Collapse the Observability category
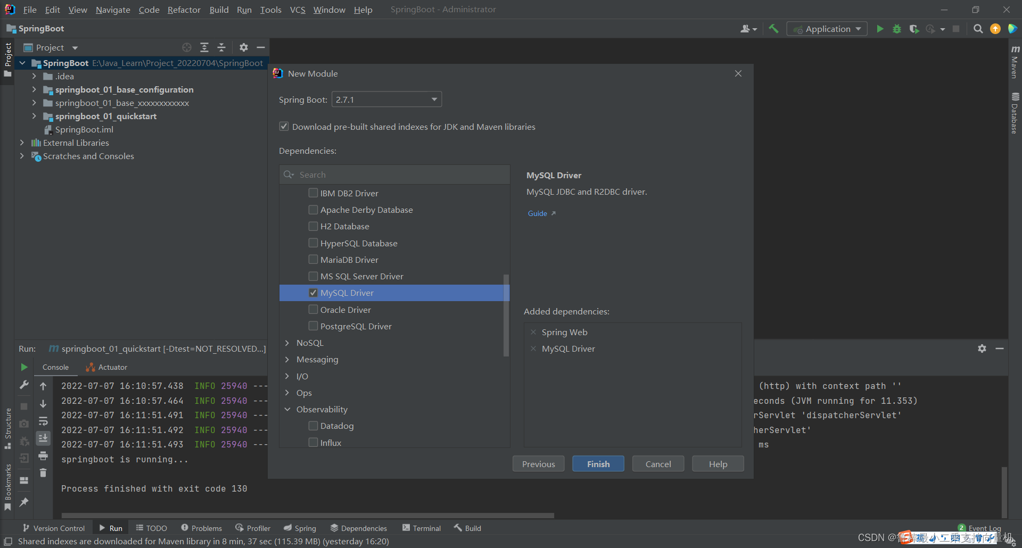The width and height of the screenshot is (1022, 548). click(x=287, y=409)
